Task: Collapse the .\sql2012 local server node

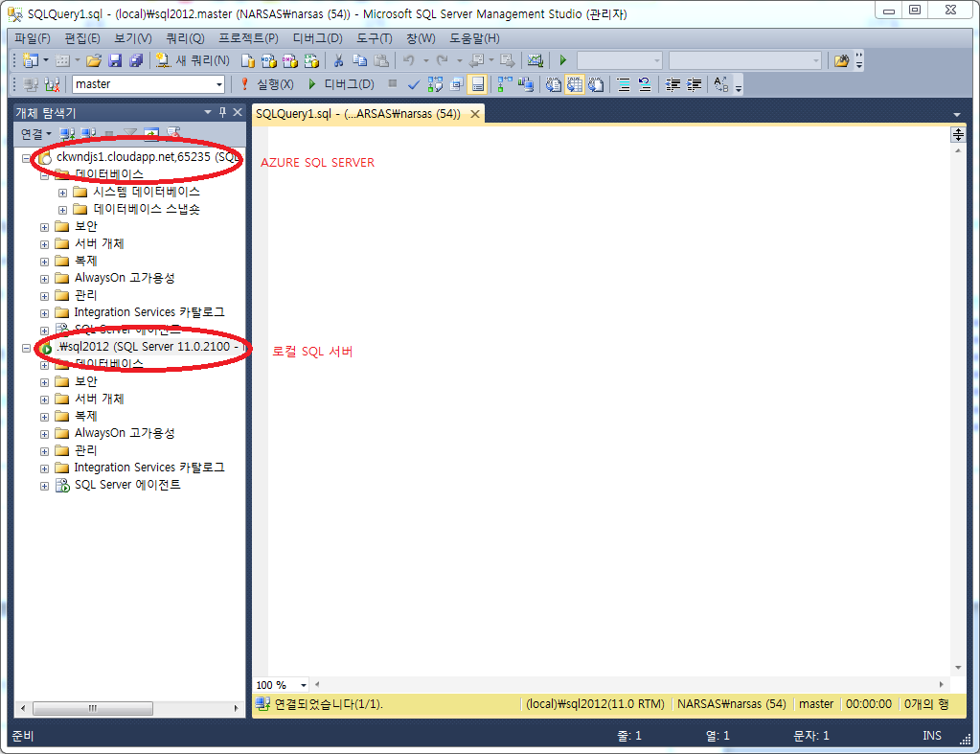Action: coord(26,348)
